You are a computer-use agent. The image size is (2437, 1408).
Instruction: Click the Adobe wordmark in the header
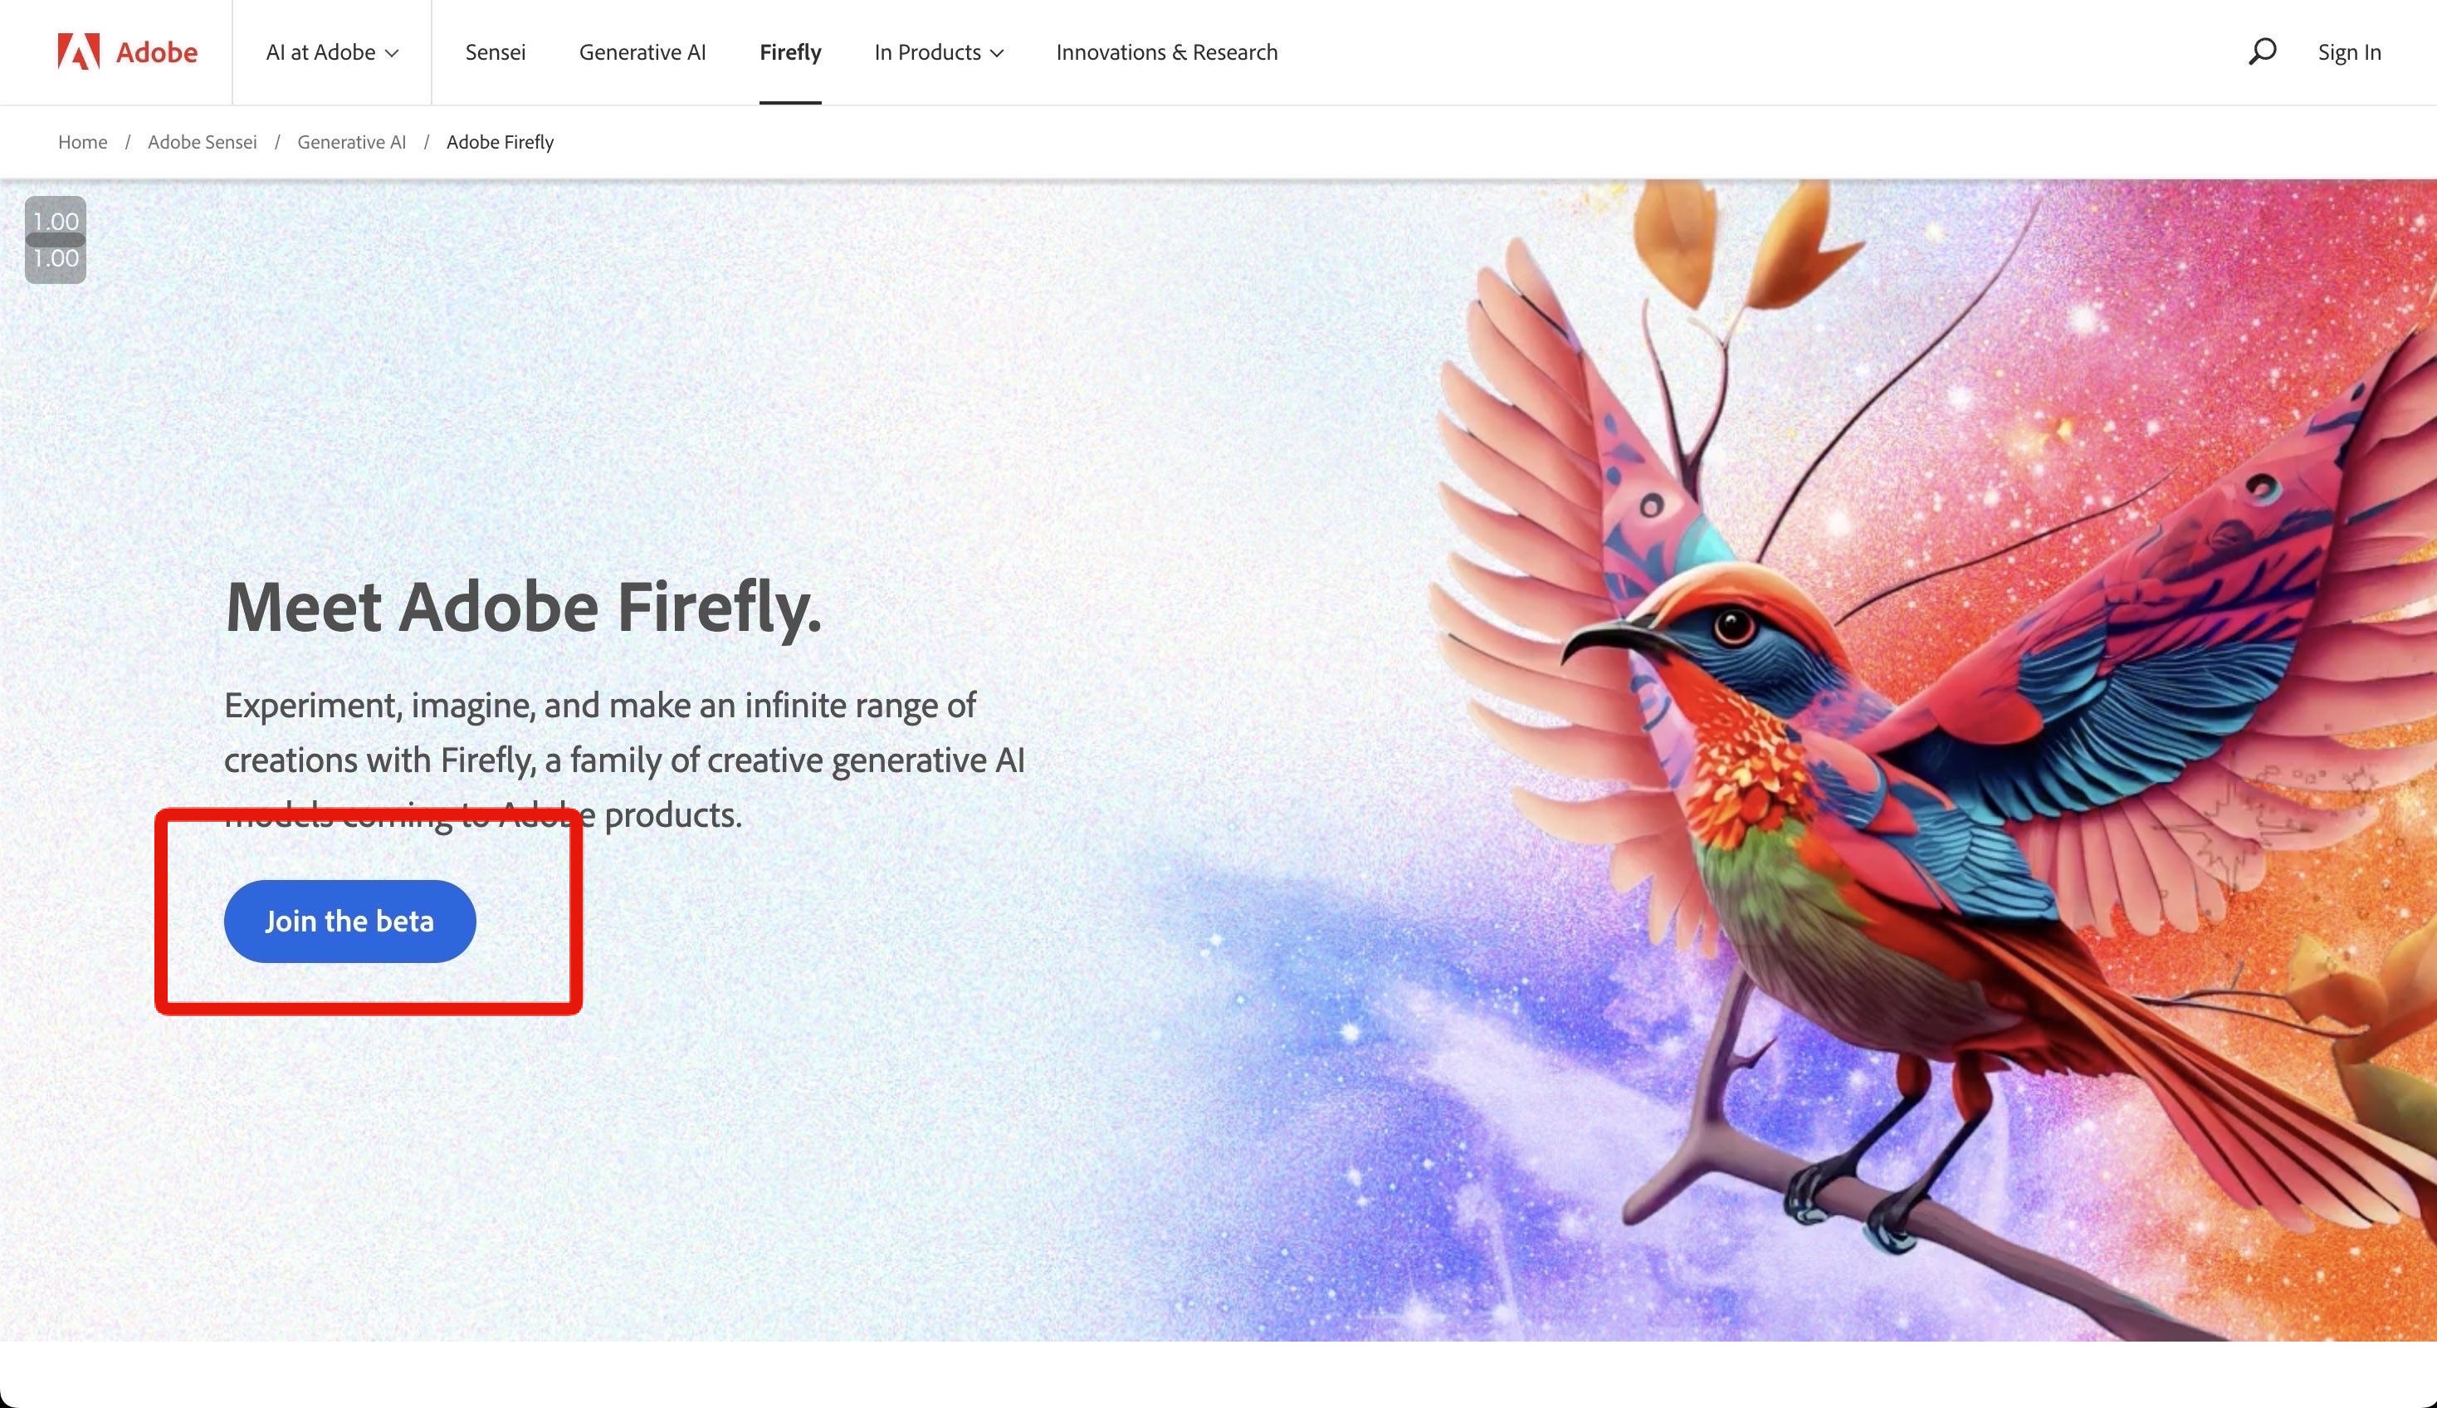(x=157, y=52)
